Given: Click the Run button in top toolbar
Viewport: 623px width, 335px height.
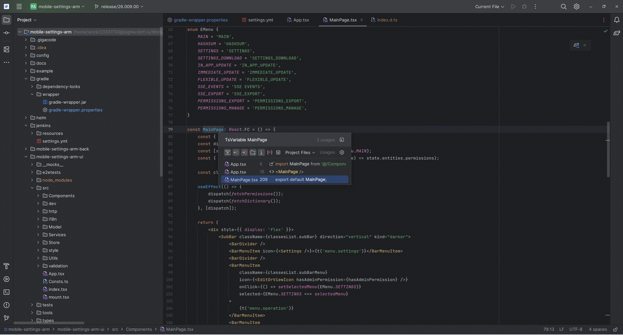Looking at the screenshot, I should coord(513,6).
